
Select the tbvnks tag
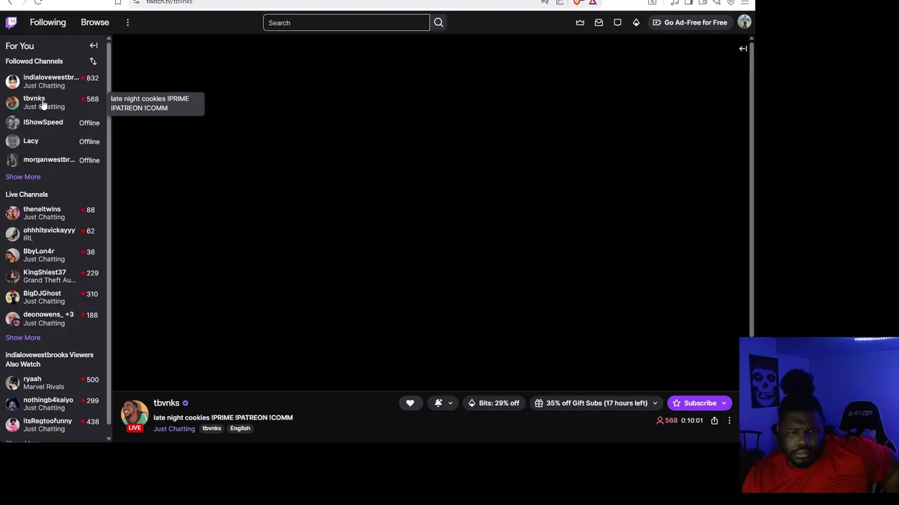pyautogui.click(x=211, y=428)
